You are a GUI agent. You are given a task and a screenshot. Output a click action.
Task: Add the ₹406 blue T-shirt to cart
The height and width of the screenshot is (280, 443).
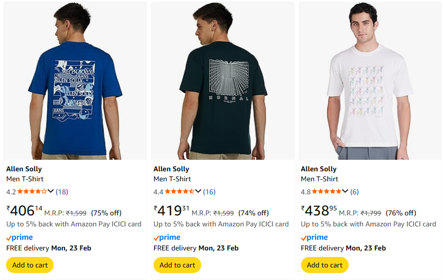30,265
